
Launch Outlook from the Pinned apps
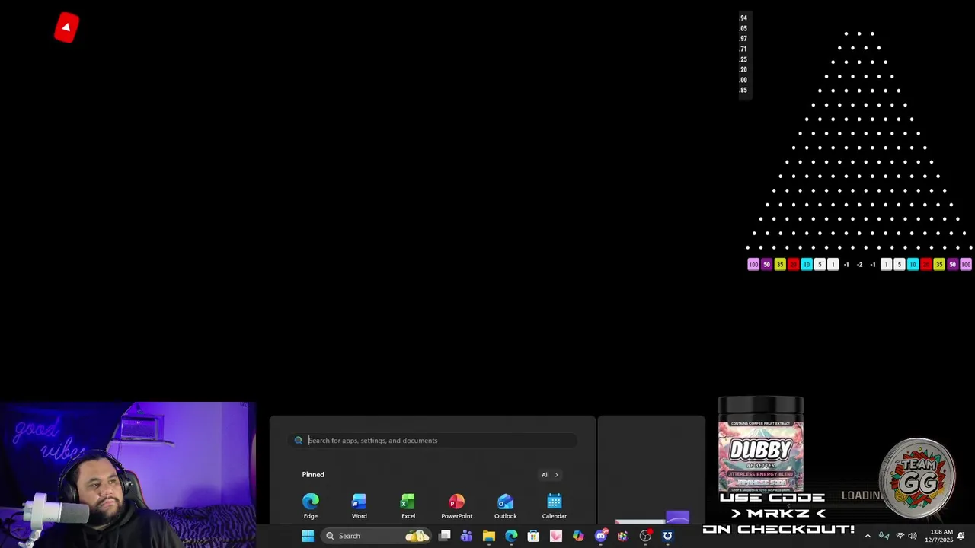click(506, 506)
